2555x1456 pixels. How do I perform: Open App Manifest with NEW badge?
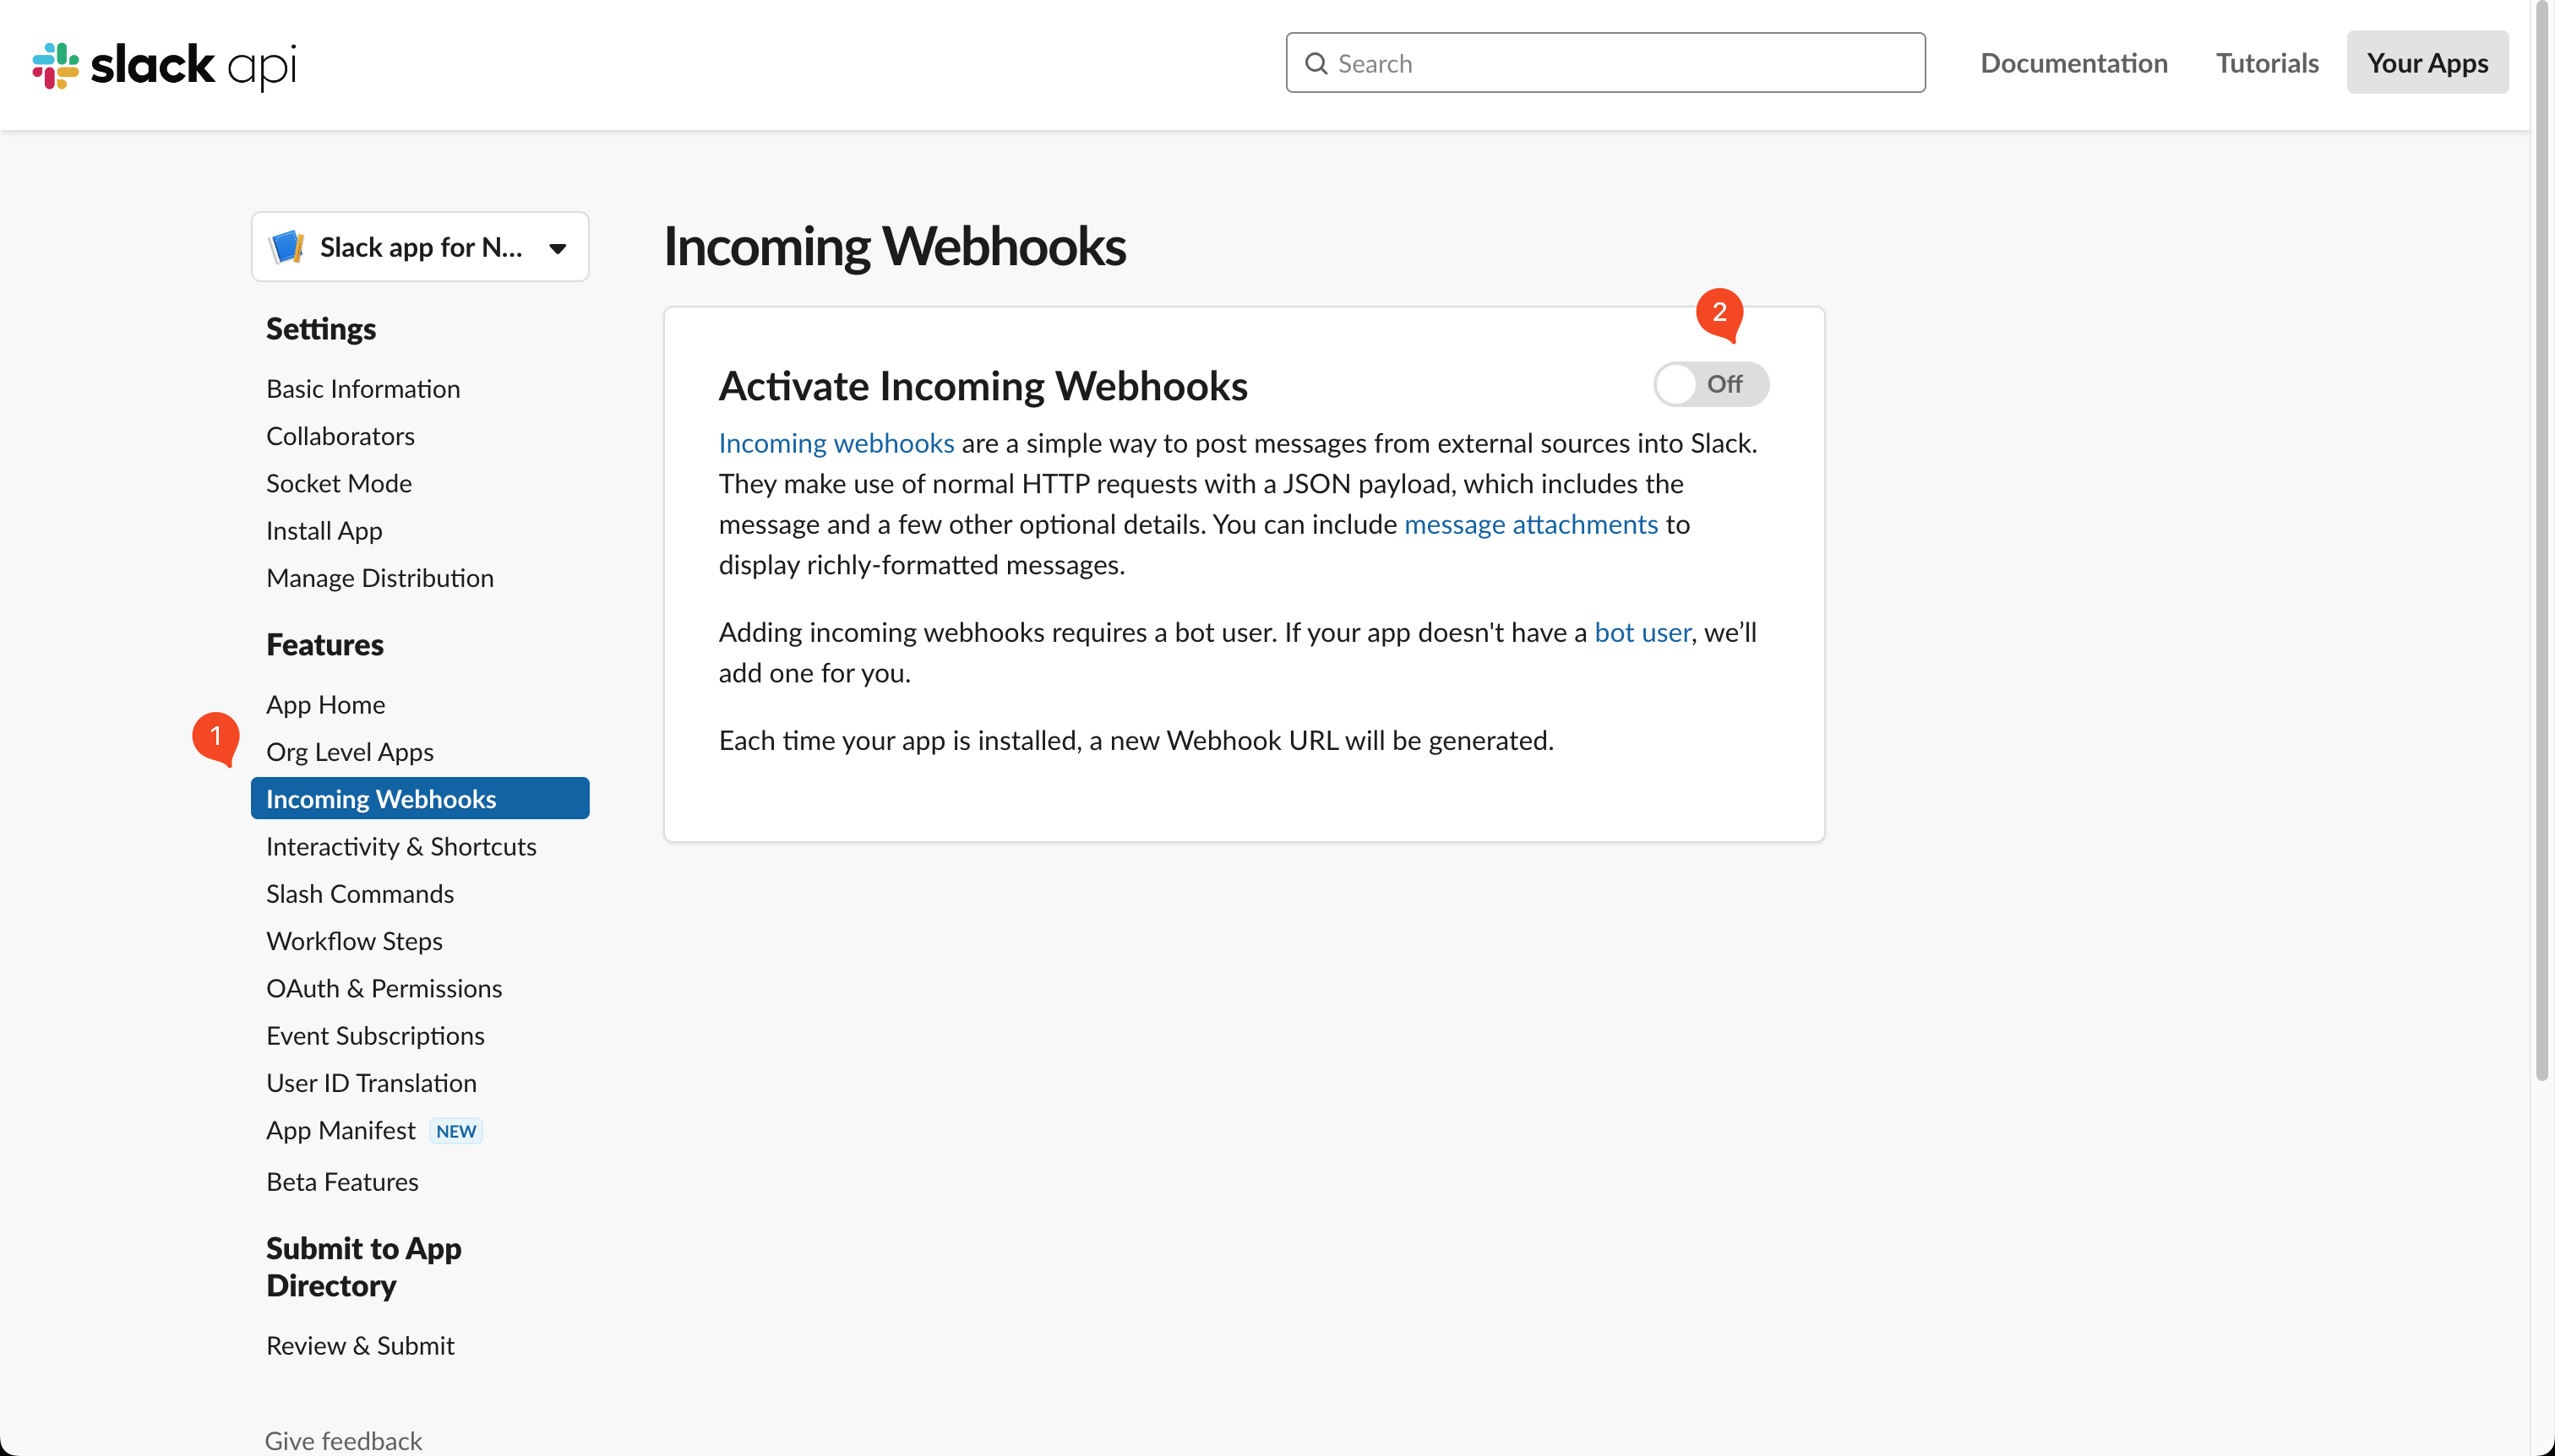tap(341, 1130)
